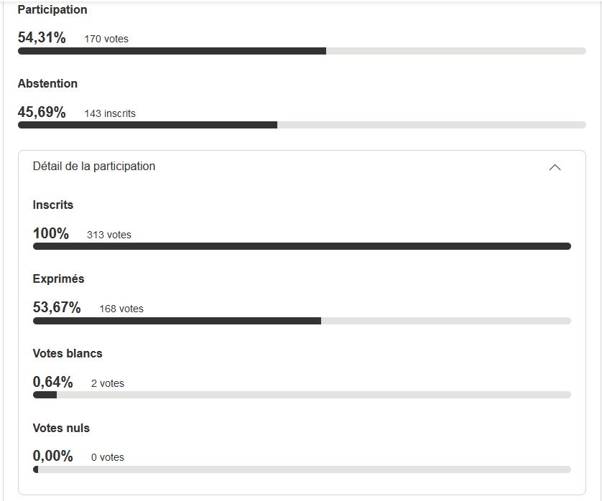
Task: Click the 53,67% Exprimés figure
Action: (57, 307)
